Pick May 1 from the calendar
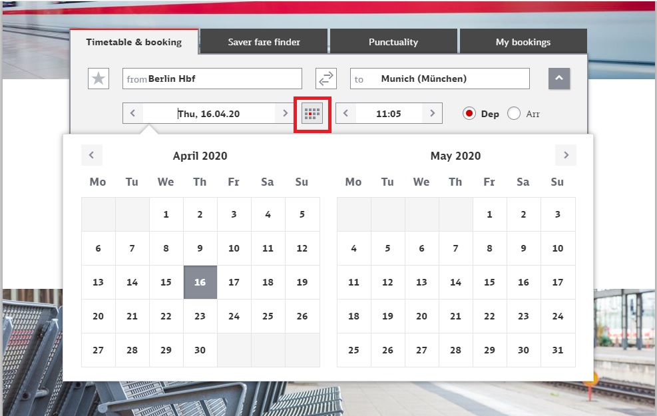657x416 pixels. pyautogui.click(x=489, y=214)
